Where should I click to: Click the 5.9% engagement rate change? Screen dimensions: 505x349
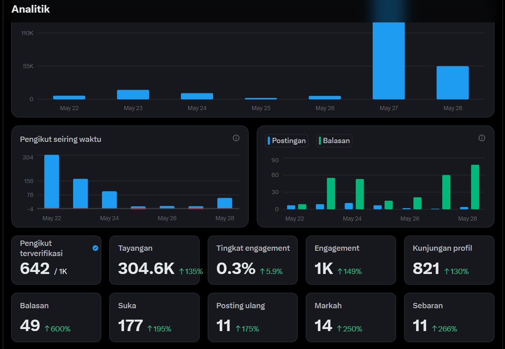point(271,272)
